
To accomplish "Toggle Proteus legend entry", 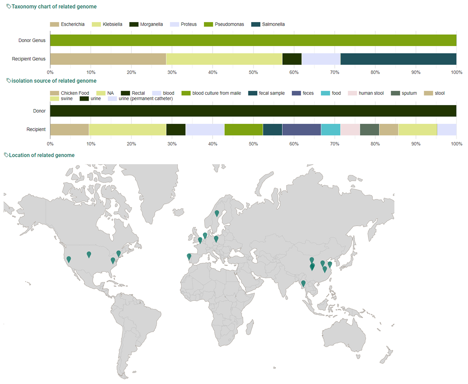I will click(183, 24).
